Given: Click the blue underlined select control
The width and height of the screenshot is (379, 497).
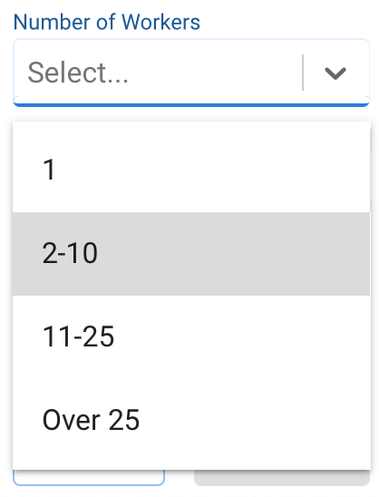Looking at the screenshot, I should [191, 73].
